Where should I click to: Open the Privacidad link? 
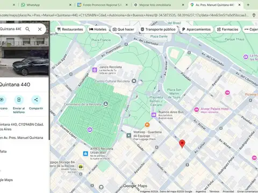(228, 191)
